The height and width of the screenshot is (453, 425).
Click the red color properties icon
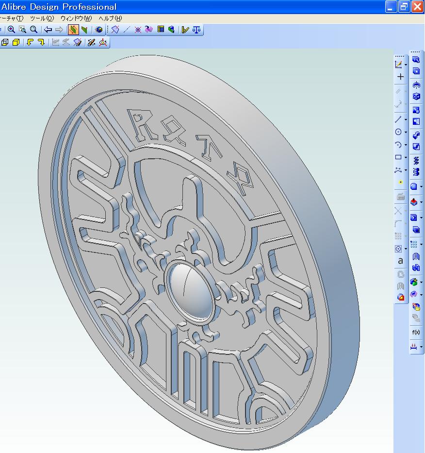tap(401, 297)
